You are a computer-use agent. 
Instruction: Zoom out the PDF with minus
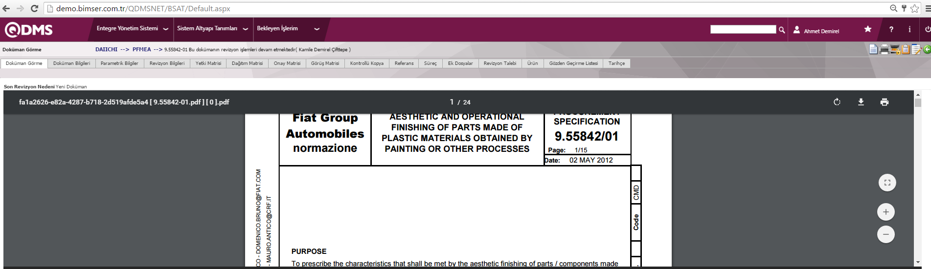coord(886,234)
